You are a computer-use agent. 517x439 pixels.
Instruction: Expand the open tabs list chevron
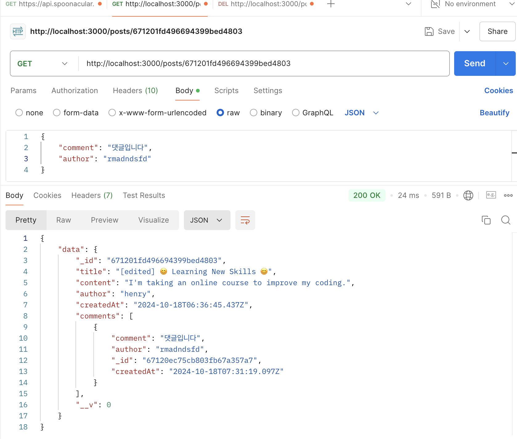pos(409,4)
